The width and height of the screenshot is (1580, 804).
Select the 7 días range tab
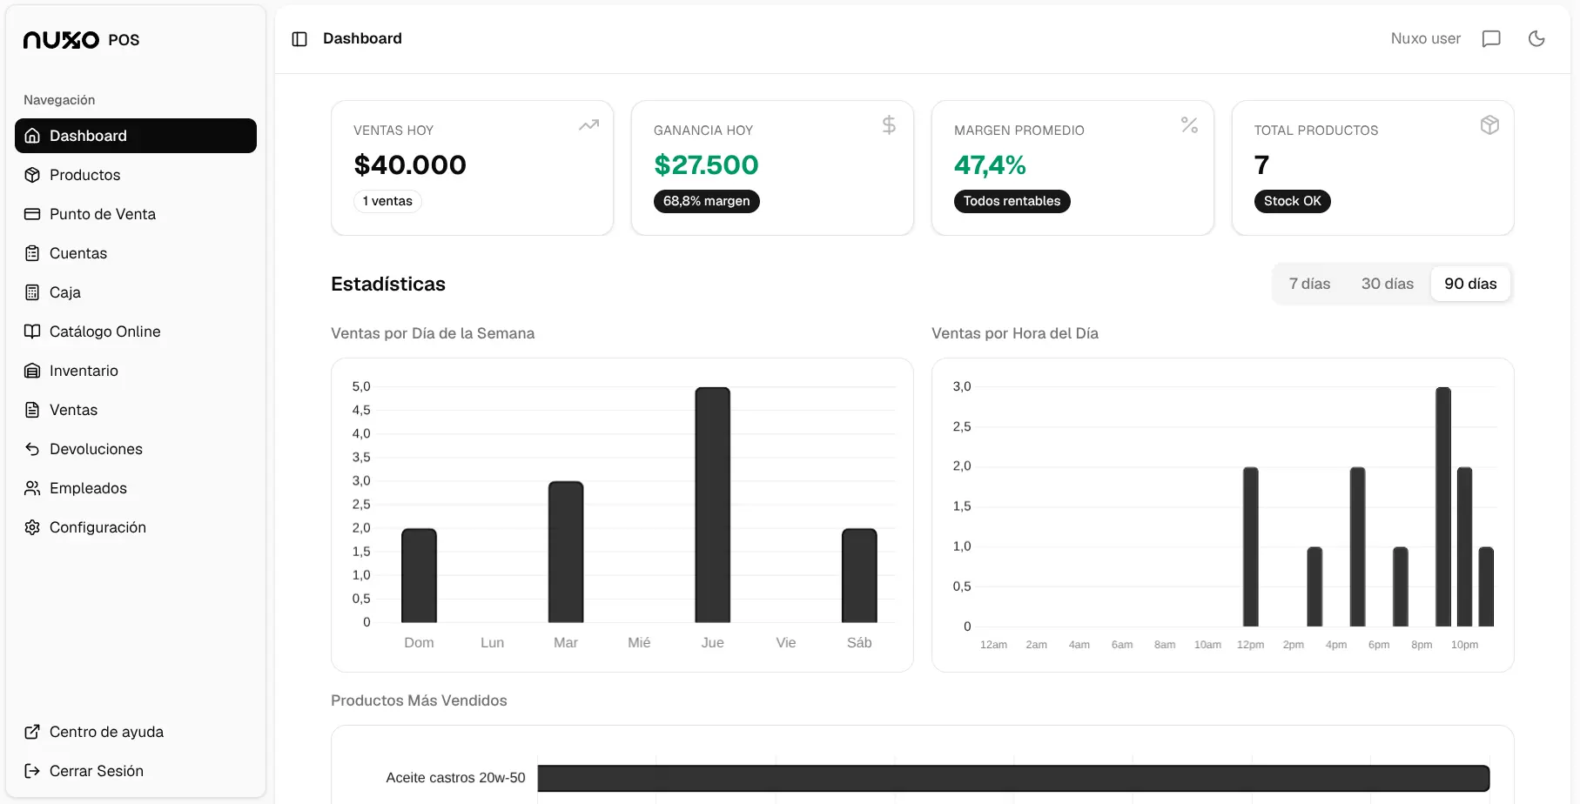tap(1309, 284)
